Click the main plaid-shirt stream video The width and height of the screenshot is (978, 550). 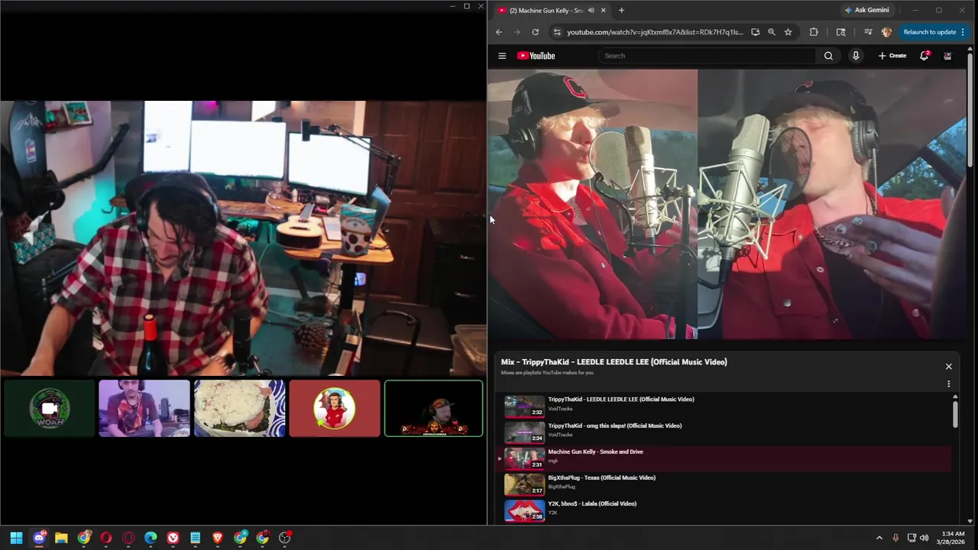click(243, 238)
